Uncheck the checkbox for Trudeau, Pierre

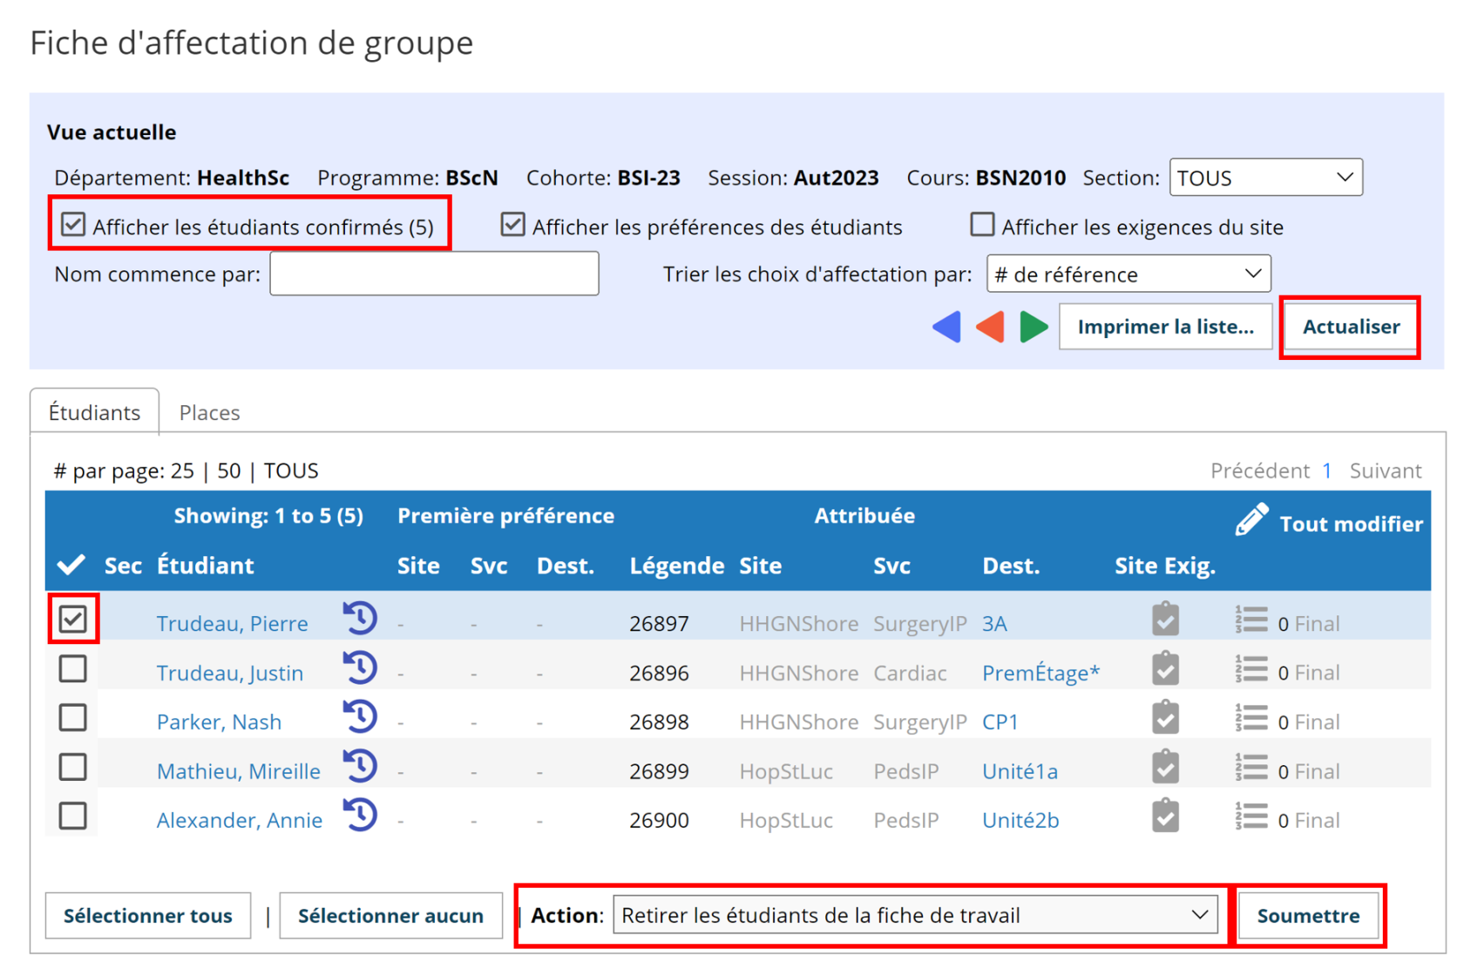click(x=73, y=620)
